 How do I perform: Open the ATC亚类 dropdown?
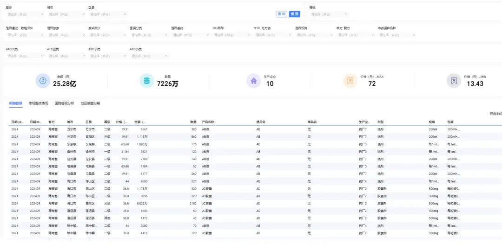tap(66, 56)
